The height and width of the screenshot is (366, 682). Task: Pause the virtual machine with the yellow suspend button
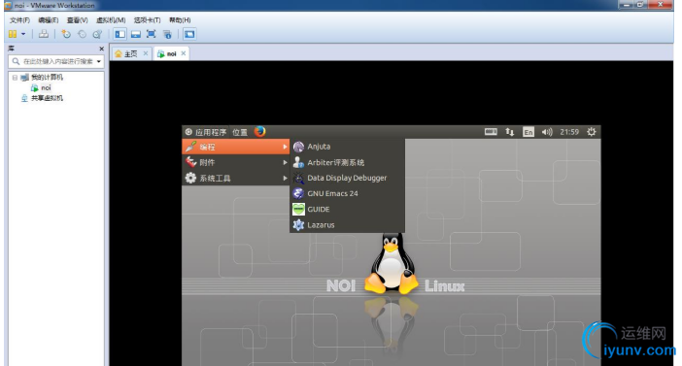pos(13,34)
